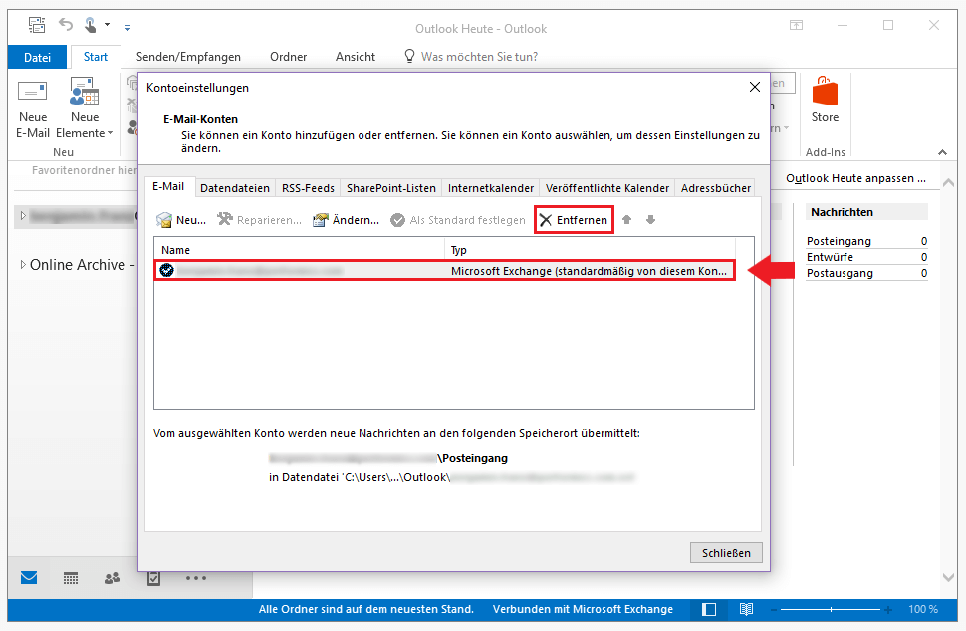Click the Store shopping bag icon
The image size is (966, 631).
(x=825, y=92)
